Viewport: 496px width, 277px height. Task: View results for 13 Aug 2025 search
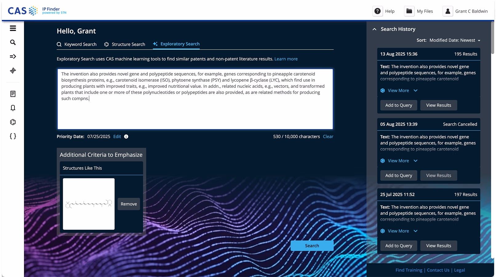click(x=439, y=105)
